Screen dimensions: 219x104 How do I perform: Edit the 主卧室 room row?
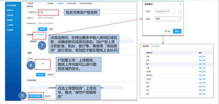click(x=200, y=71)
